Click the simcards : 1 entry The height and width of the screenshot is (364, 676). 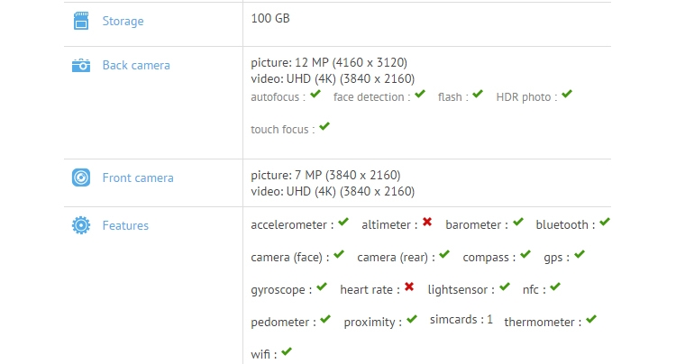(x=461, y=320)
